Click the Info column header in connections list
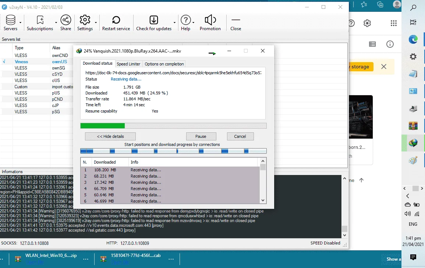Image resolution: width=425 pixels, height=268 pixels. (193, 162)
